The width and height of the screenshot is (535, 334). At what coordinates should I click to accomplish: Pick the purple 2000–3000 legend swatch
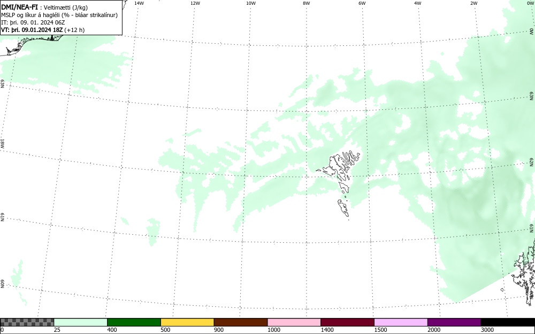point(454,322)
